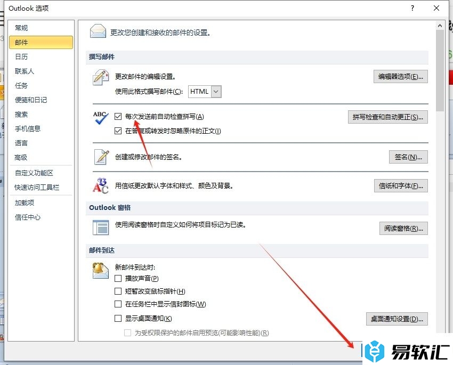This screenshot has width=453, height=365.
Task: Click the envelope icon beside mail settings header
Action: coord(98,31)
